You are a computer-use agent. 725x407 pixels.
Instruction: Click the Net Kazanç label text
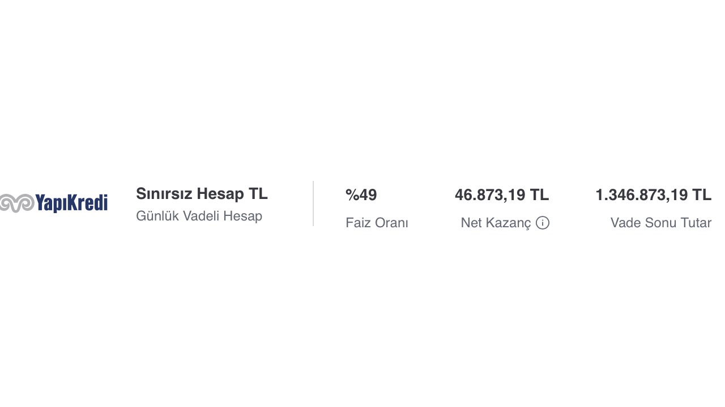point(496,223)
